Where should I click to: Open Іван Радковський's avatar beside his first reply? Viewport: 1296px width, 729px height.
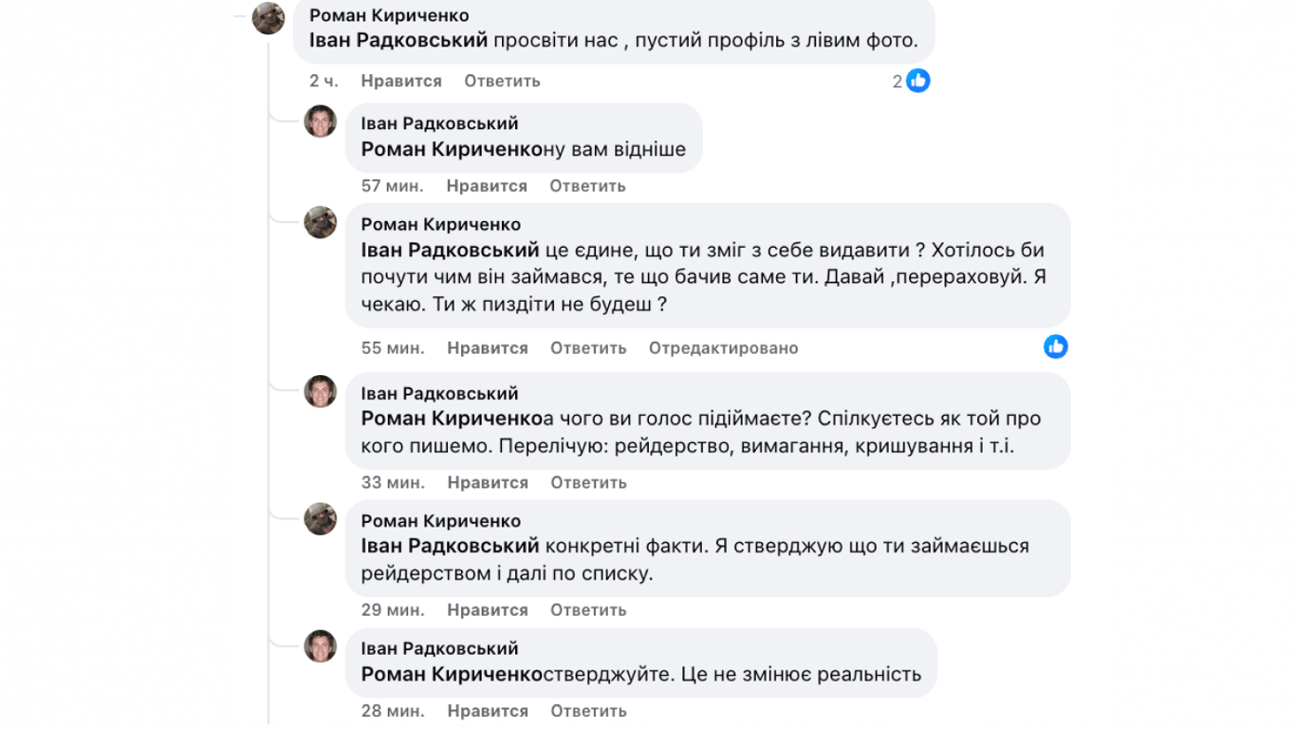322,121
